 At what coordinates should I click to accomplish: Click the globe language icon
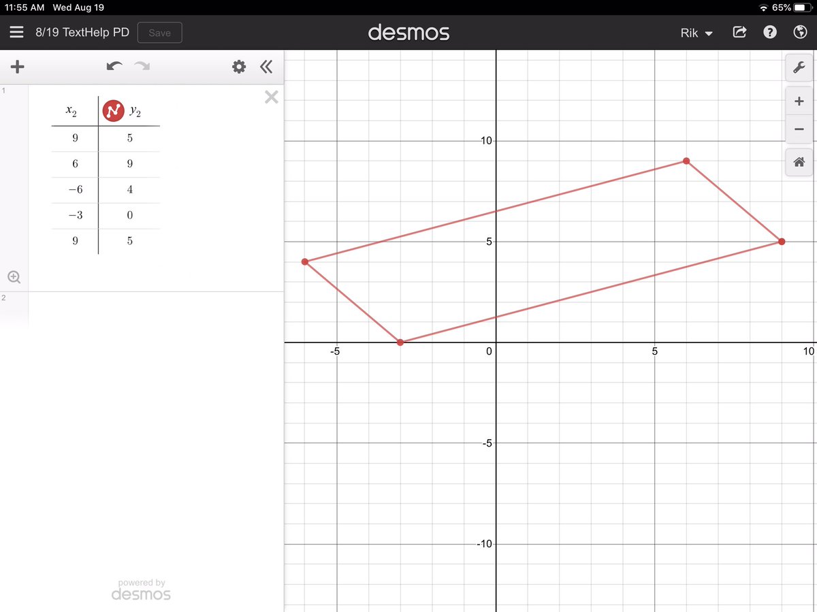coord(799,32)
